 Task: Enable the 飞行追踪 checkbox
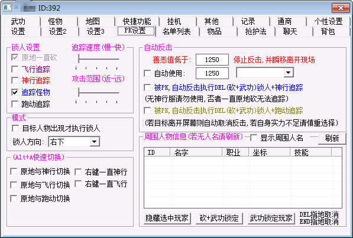click(15, 69)
